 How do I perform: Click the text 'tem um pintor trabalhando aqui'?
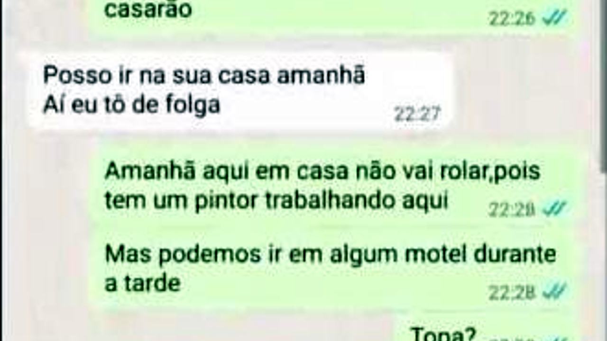point(276,201)
